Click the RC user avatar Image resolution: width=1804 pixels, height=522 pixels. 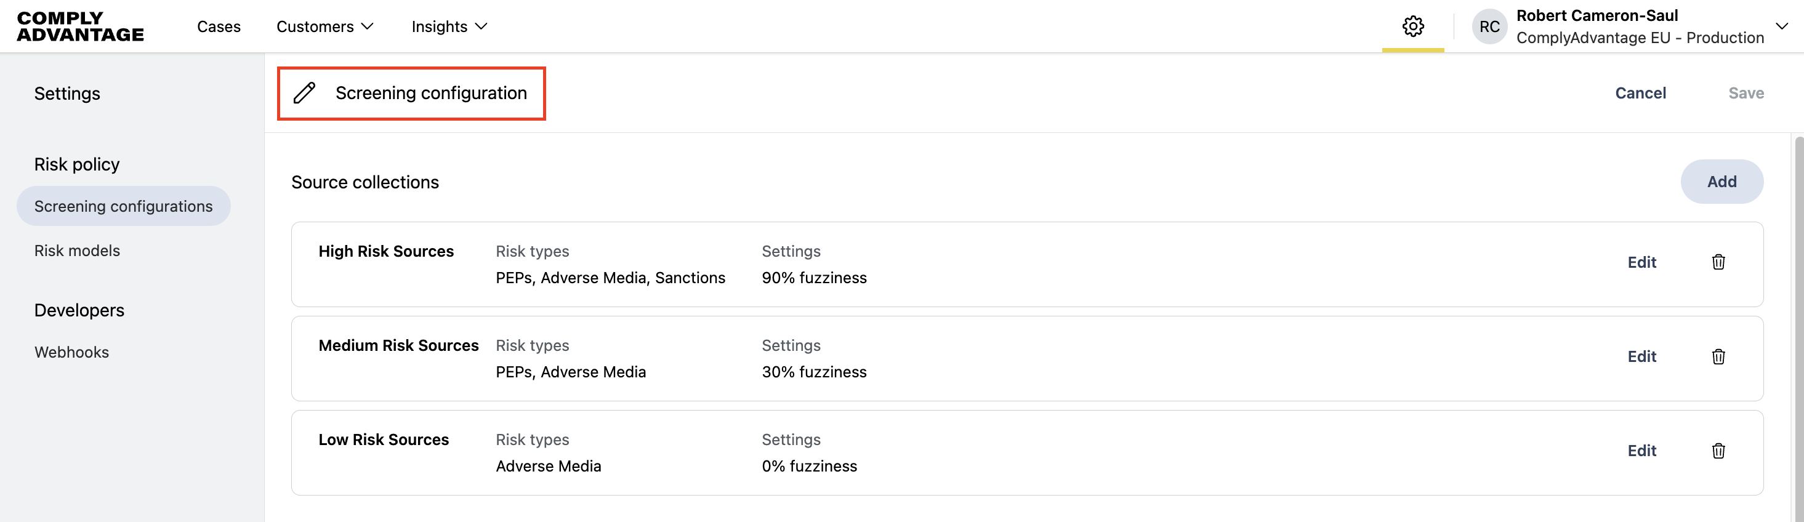tap(1489, 26)
